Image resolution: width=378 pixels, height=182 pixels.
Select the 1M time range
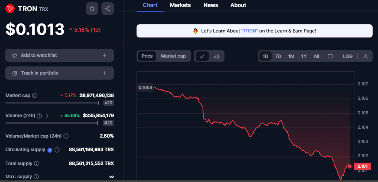click(x=291, y=56)
